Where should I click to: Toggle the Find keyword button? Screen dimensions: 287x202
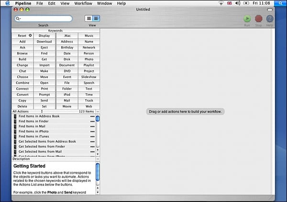click(x=44, y=53)
